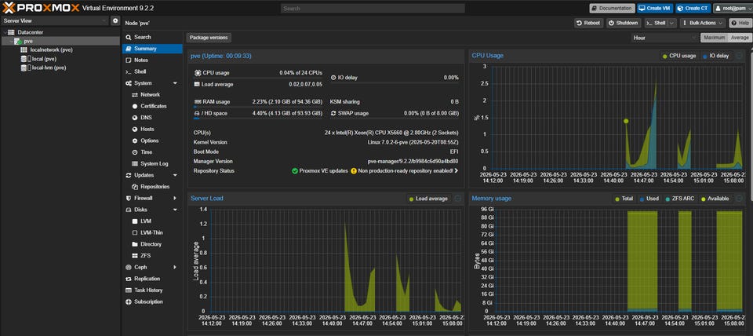
Task: Open Task History
Action: [151, 290]
